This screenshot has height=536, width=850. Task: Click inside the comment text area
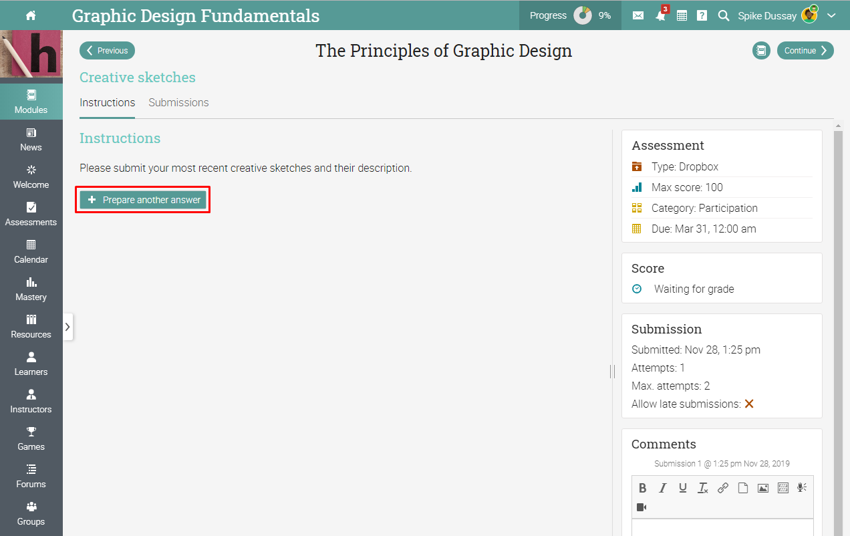coord(722,527)
